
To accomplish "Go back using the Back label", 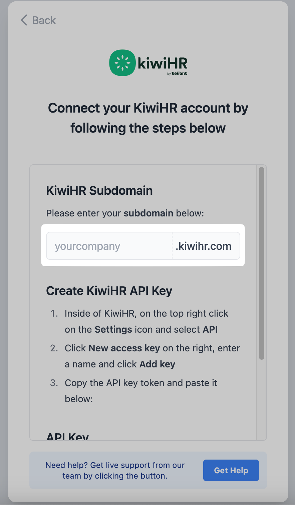I will (44, 20).
